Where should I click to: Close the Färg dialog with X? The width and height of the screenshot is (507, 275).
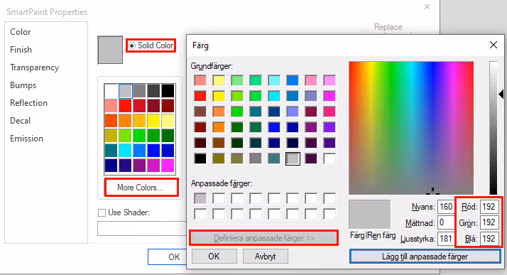click(494, 45)
